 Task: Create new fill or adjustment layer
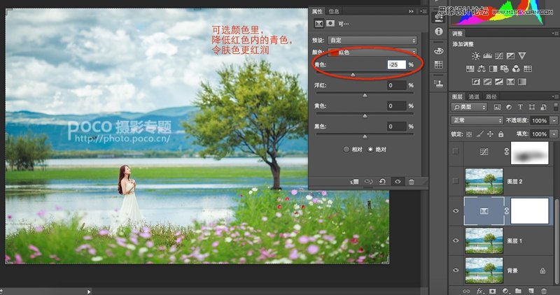pos(505,292)
